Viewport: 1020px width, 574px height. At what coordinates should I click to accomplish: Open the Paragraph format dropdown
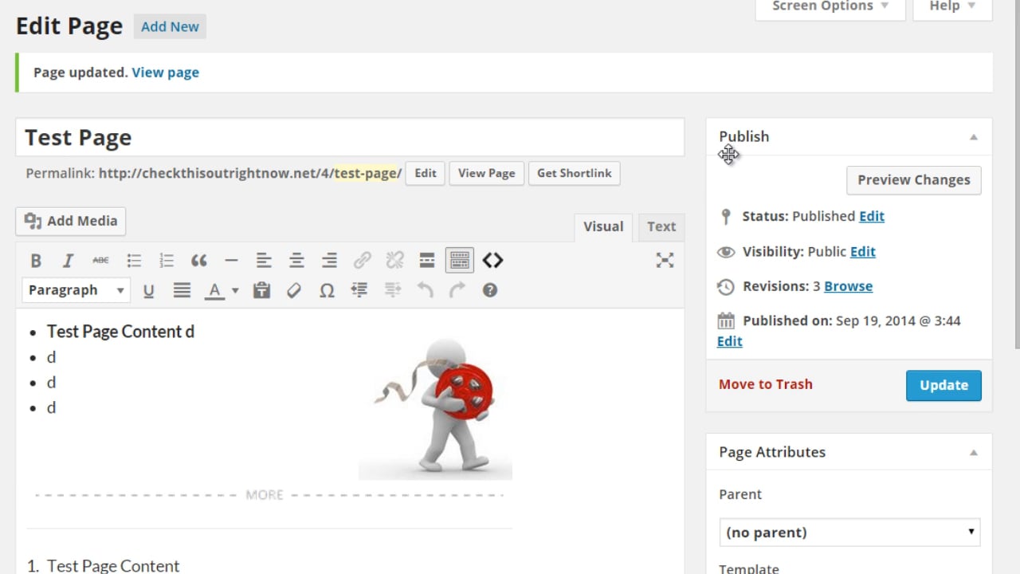coord(75,290)
